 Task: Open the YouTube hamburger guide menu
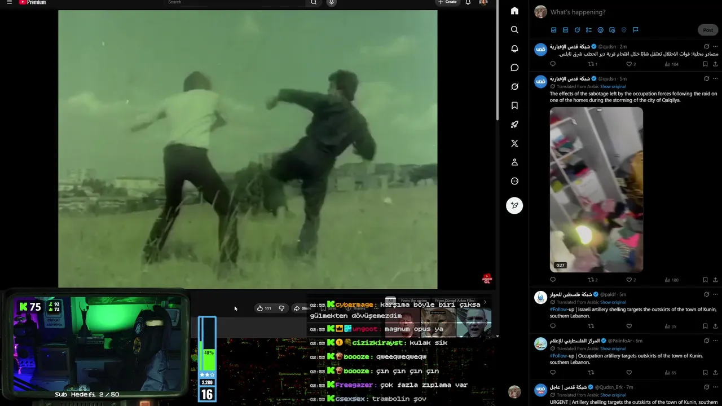9,2
